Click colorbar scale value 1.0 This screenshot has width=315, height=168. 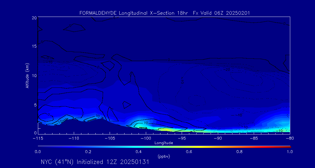click(x=290, y=152)
